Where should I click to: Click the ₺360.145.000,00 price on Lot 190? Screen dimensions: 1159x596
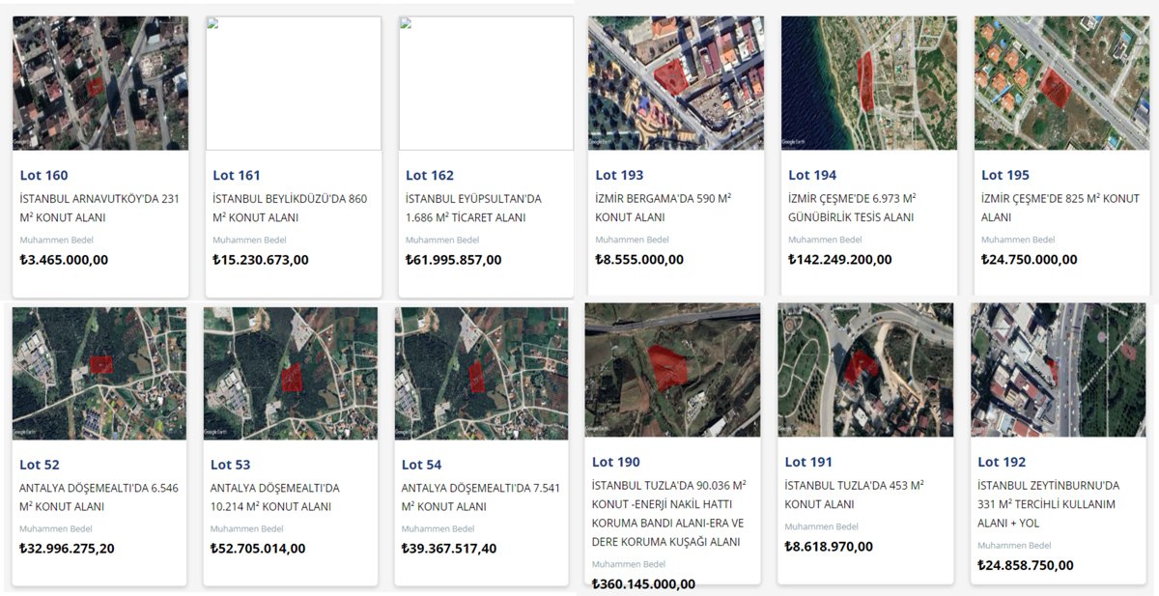pos(643,583)
